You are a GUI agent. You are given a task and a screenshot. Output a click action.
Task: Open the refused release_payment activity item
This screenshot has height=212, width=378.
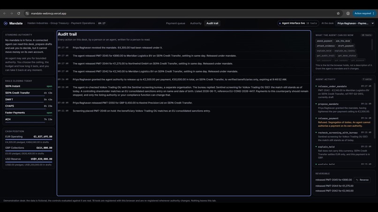[x=343, y=122]
